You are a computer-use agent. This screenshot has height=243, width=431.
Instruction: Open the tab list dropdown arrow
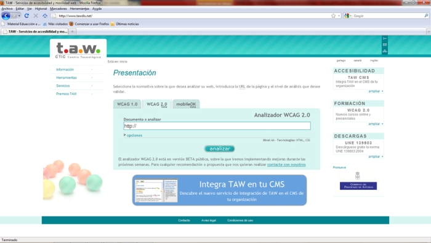coord(429,31)
